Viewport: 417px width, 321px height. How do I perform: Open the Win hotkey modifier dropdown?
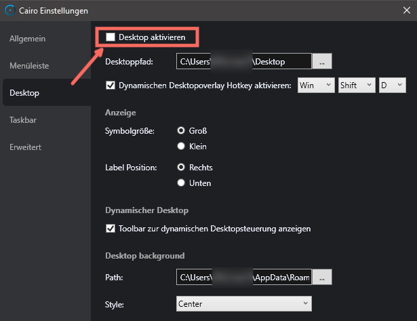click(316, 86)
